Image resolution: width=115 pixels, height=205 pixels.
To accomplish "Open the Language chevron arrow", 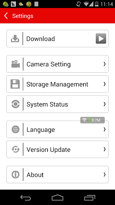I will pyautogui.click(x=104, y=129).
